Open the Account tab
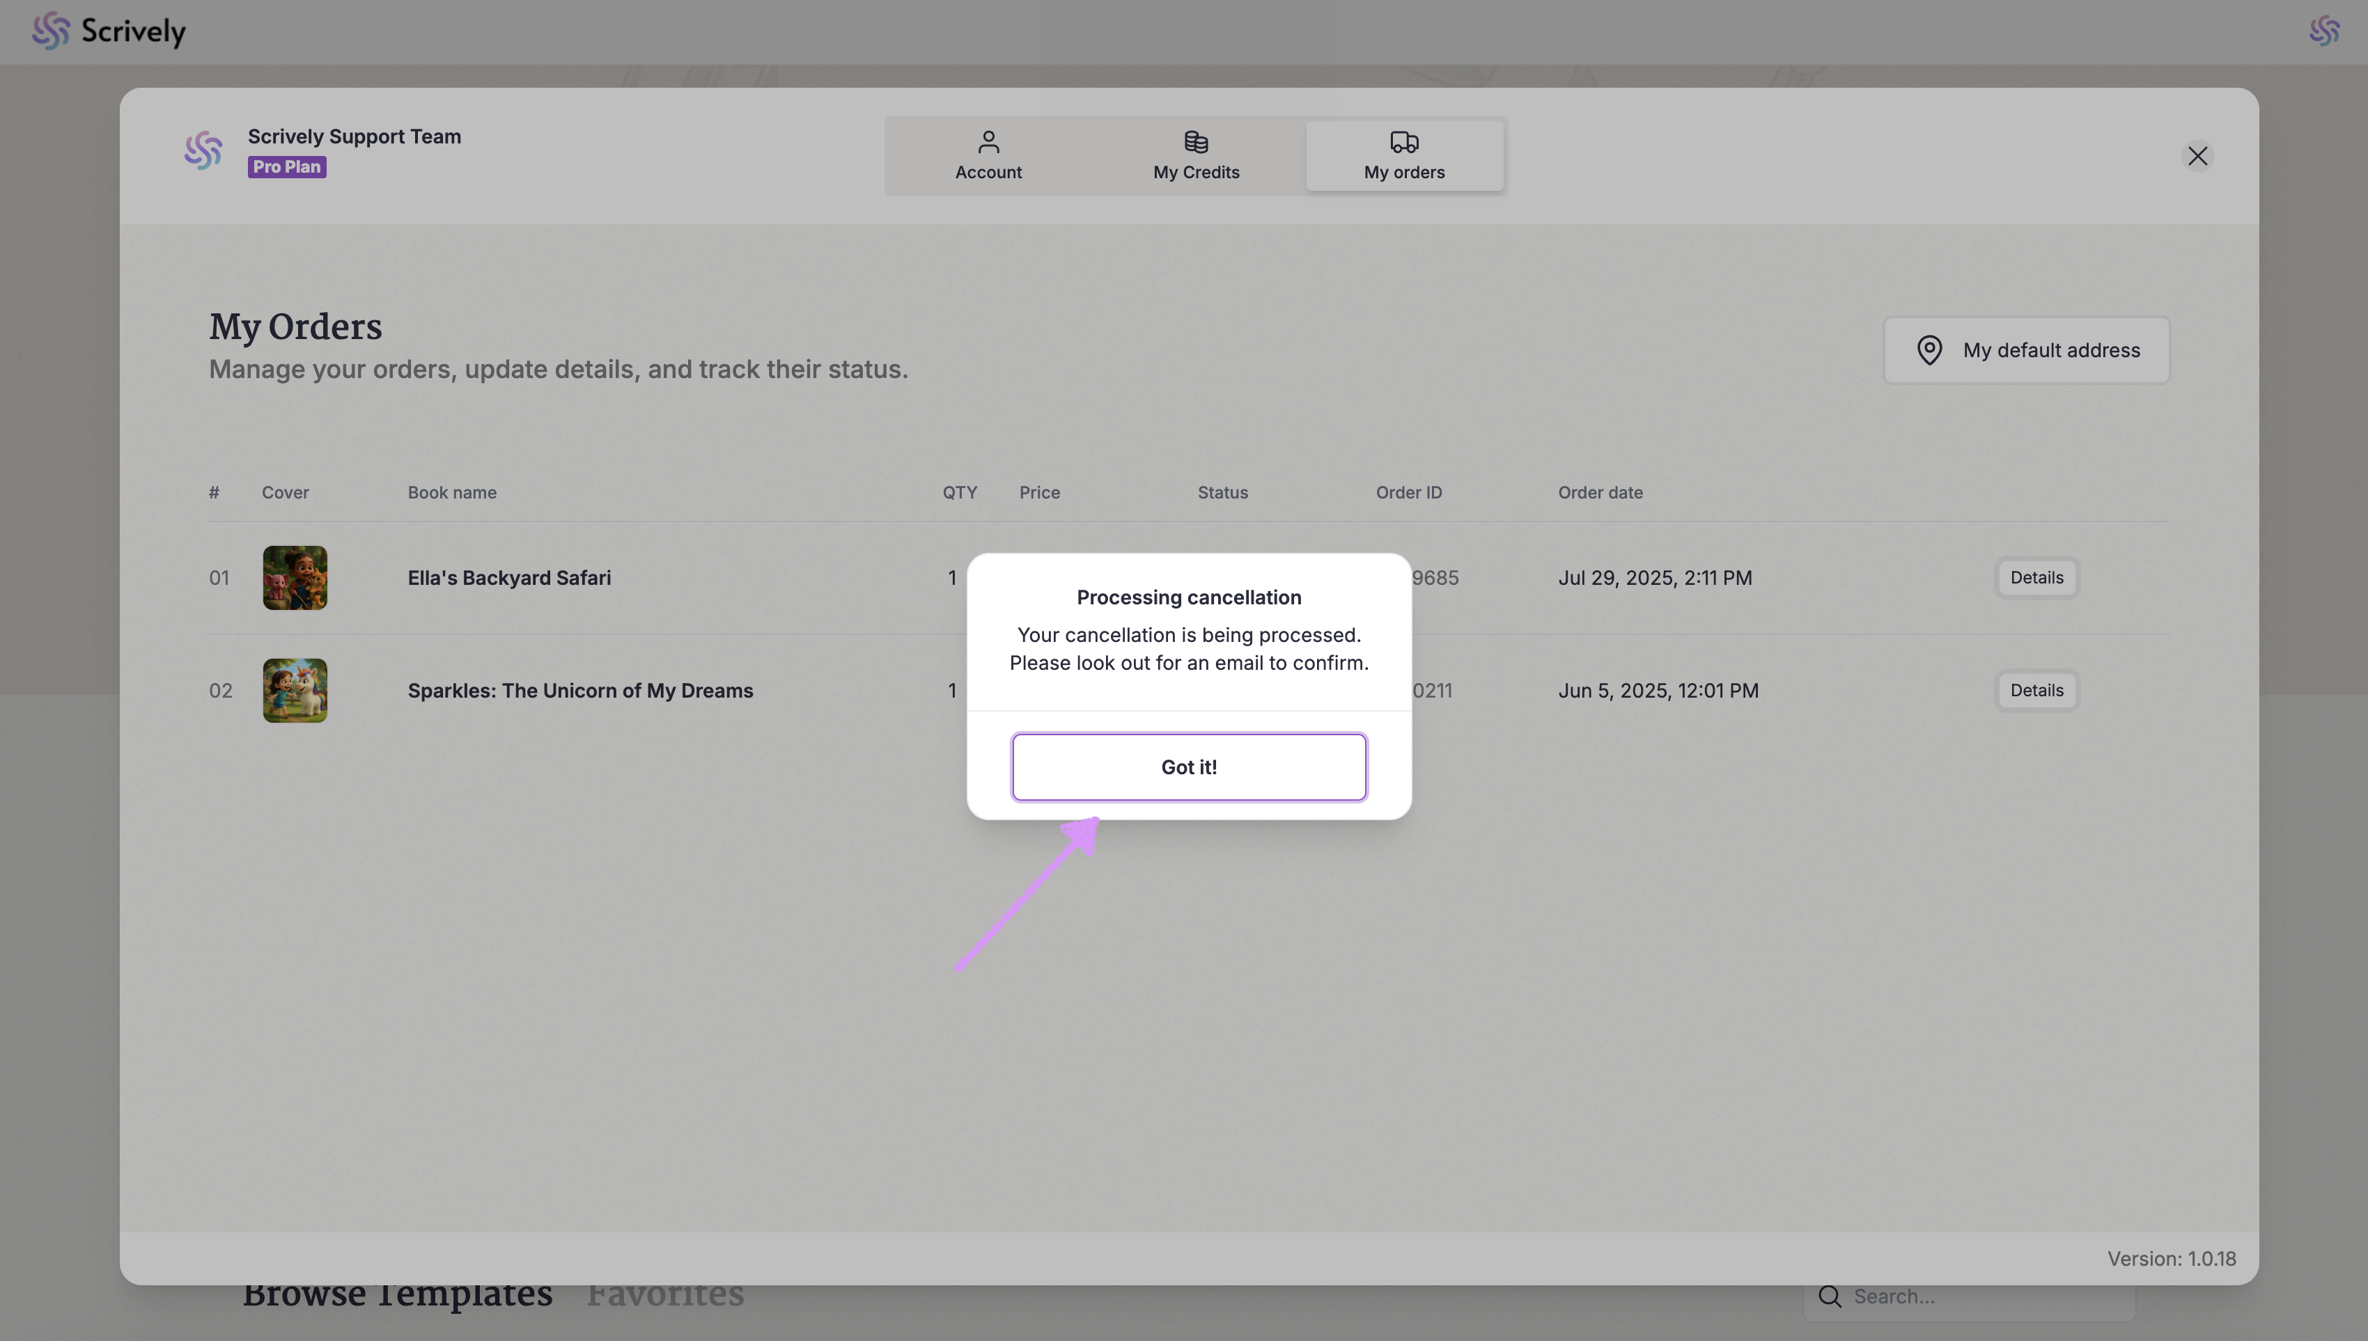 pyautogui.click(x=988, y=156)
